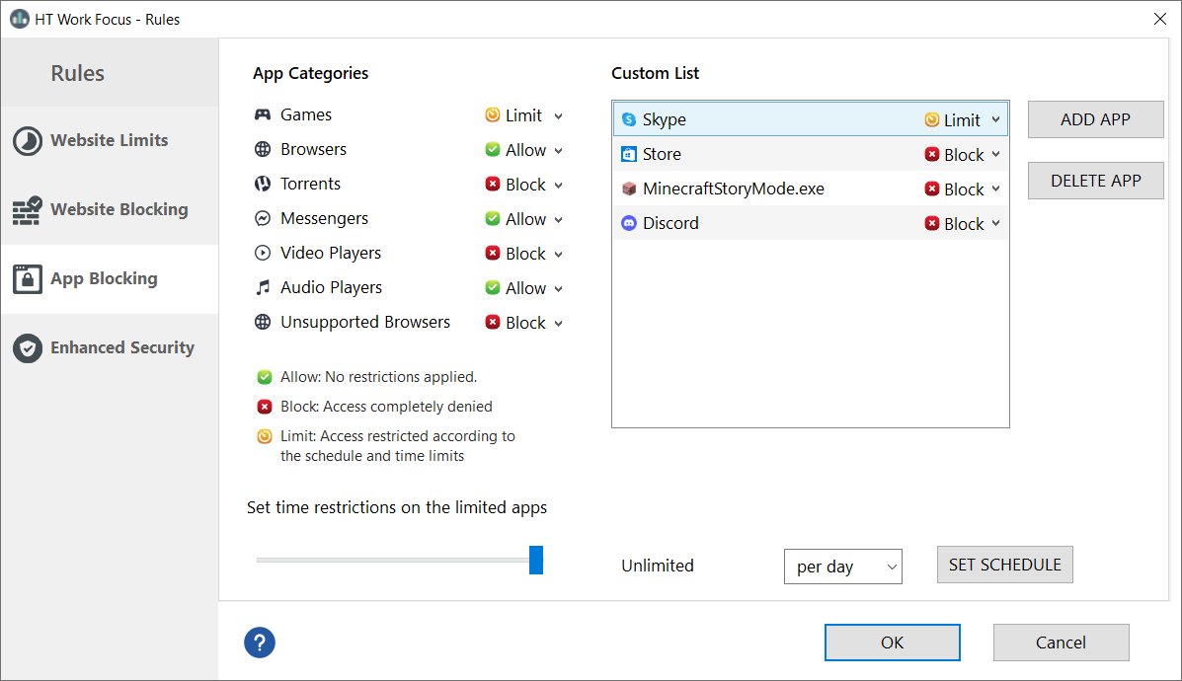Expand the Browsers rule dropdown arrow
The height and width of the screenshot is (681, 1182).
pyautogui.click(x=559, y=151)
